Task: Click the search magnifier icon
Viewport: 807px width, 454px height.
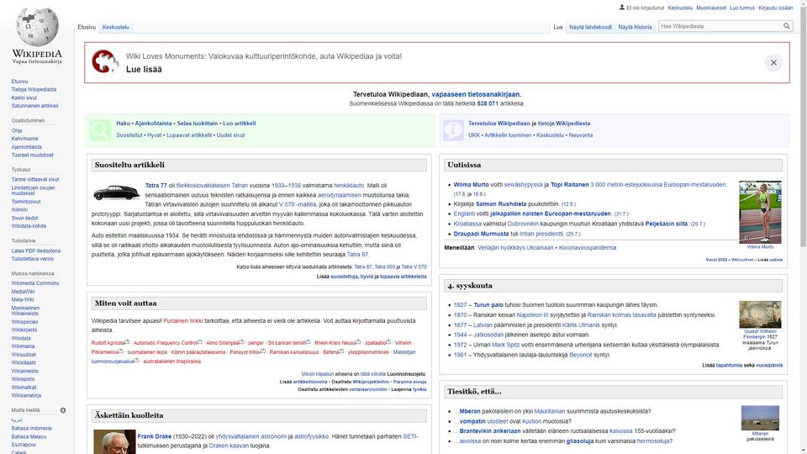Action: (787, 26)
